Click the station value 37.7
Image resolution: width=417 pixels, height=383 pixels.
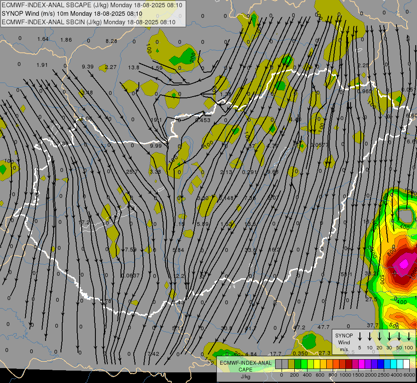tap(373, 325)
